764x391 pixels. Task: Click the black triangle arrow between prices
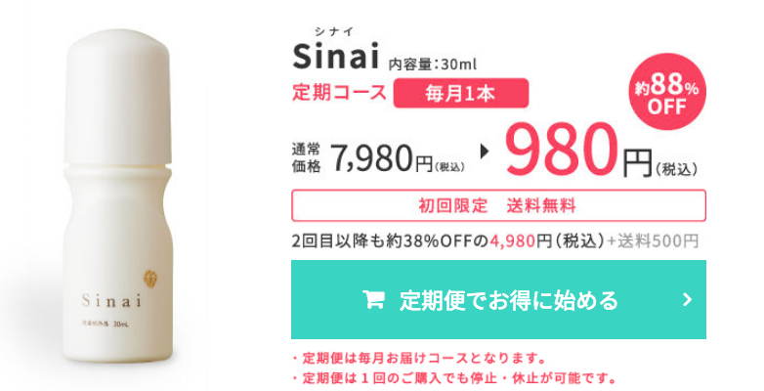point(485,152)
